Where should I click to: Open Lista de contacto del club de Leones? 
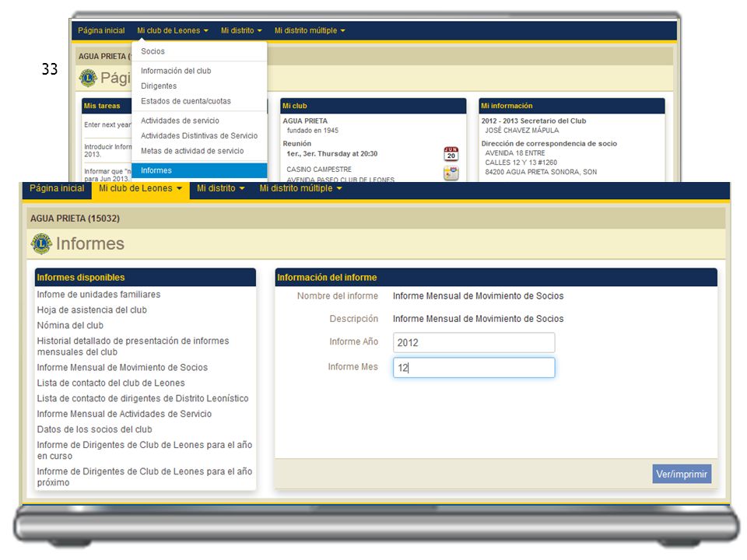[x=111, y=383]
